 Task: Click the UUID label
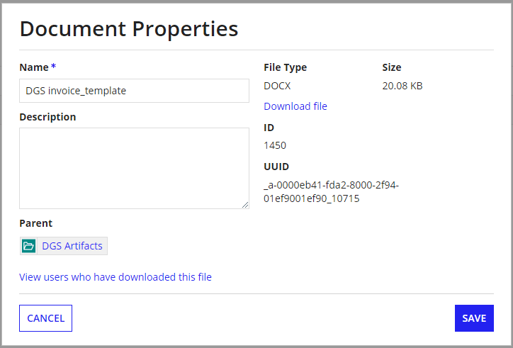(276, 167)
